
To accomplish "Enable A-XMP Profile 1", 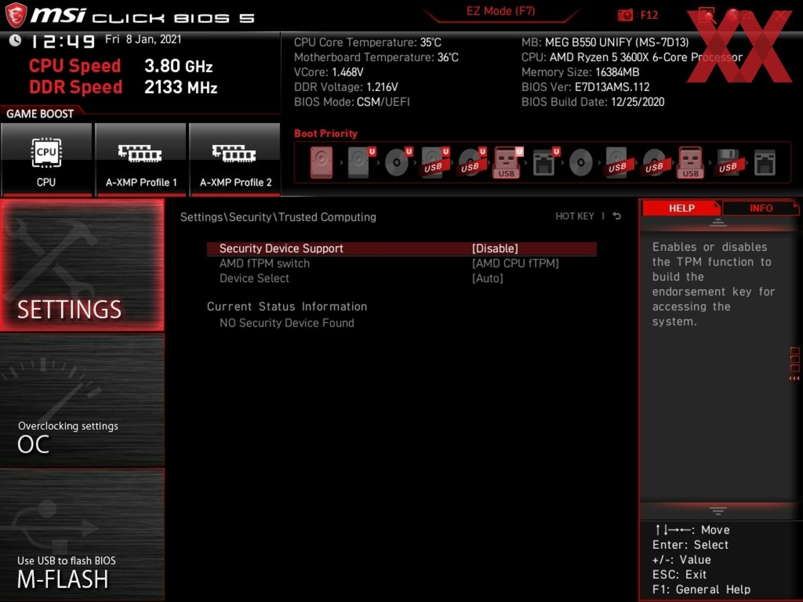I will [x=141, y=159].
